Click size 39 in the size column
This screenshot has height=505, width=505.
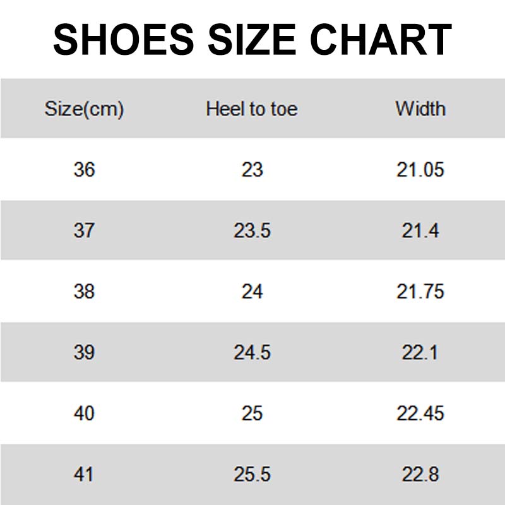[84, 352]
